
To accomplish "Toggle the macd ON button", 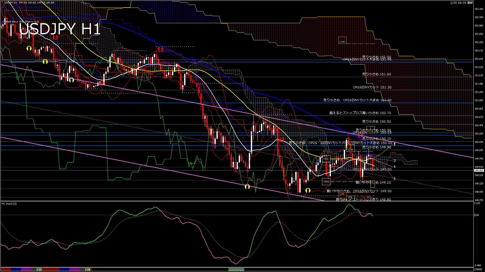I will tap(236, 270).
